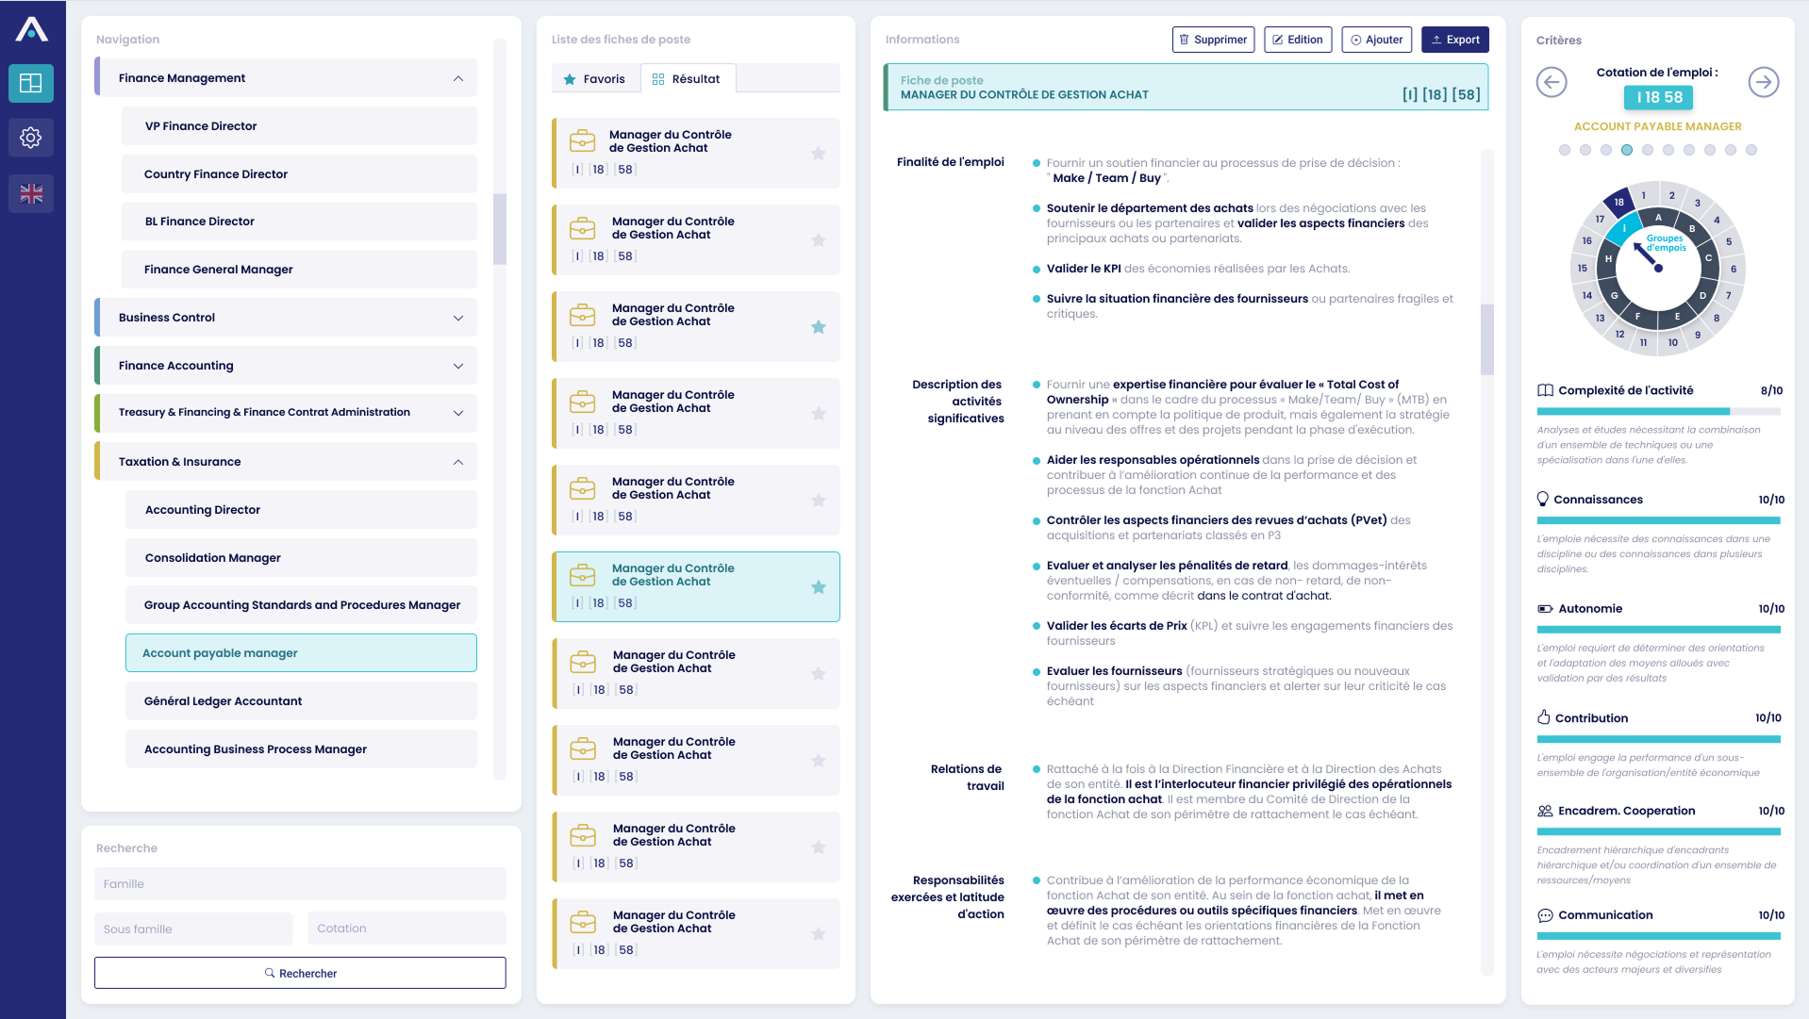The height and width of the screenshot is (1019, 1809).
Task: Open the settings gear in sidebar
Action: click(31, 139)
